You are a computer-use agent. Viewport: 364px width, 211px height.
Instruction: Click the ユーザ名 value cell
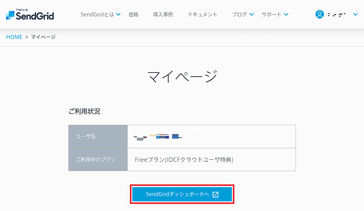pyautogui.click(x=211, y=136)
